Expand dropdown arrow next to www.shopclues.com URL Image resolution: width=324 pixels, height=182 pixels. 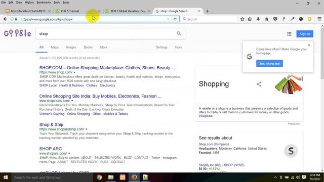click(72, 101)
